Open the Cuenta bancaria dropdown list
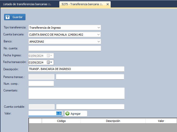The height and width of the screenshot is (132, 177). (98, 34)
